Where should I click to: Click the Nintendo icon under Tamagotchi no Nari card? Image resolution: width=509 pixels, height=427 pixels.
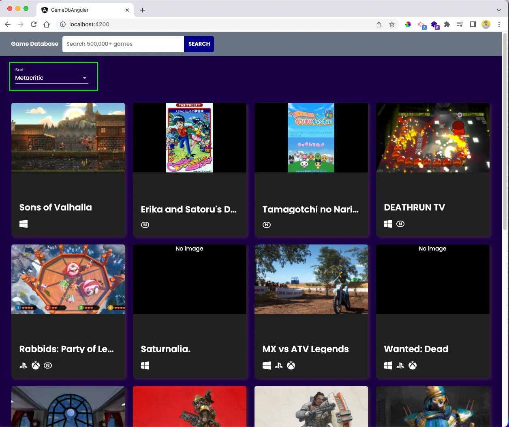pos(267,225)
